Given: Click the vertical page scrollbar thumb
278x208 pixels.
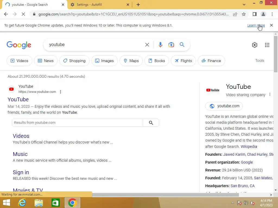Looking at the screenshot, I should 276,54.
